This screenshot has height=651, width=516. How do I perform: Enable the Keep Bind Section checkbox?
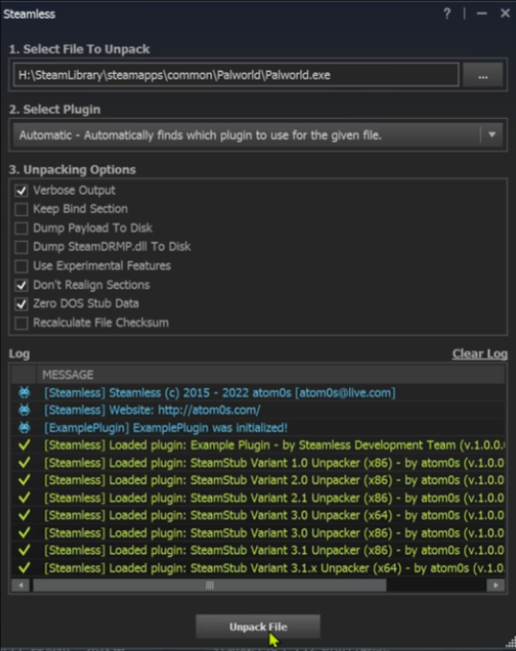pos(21,209)
